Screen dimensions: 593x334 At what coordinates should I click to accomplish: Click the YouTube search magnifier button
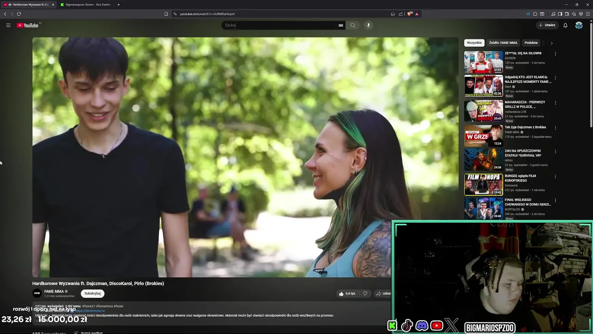click(x=353, y=26)
